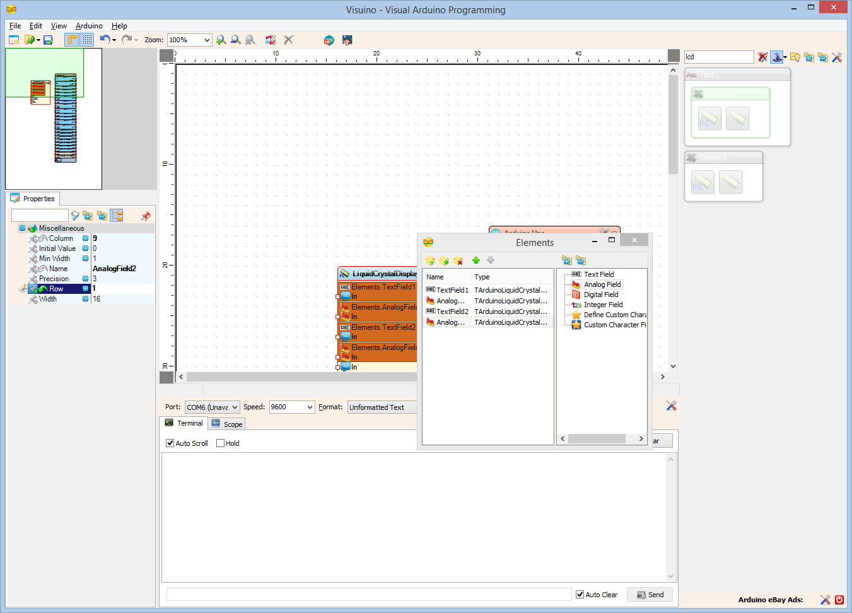
Task: Click the Arduino compile icon in toolbar
Action: [329, 40]
